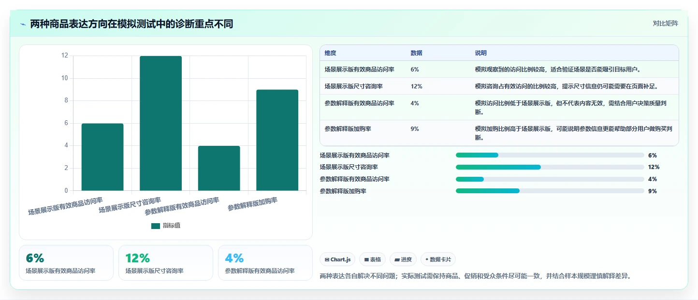The image size is (698, 300).
Task: Click the 对比矩阵 label
Action: pyautogui.click(x=665, y=23)
